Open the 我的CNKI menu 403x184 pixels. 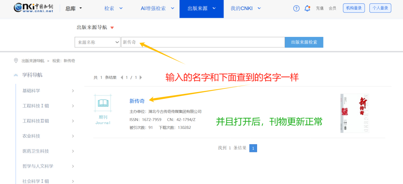tap(246, 9)
